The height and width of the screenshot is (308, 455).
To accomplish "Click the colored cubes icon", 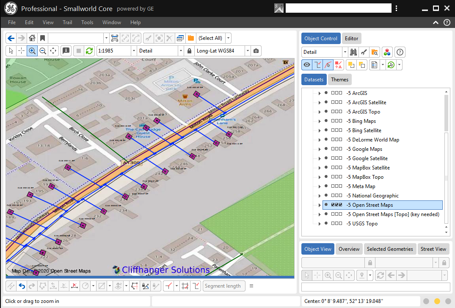I will tap(387, 52).
